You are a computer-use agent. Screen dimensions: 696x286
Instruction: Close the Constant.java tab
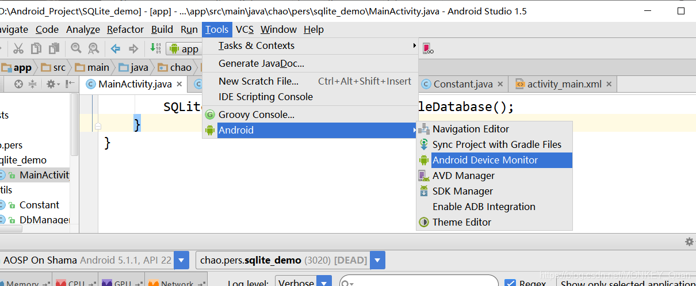pyautogui.click(x=500, y=84)
